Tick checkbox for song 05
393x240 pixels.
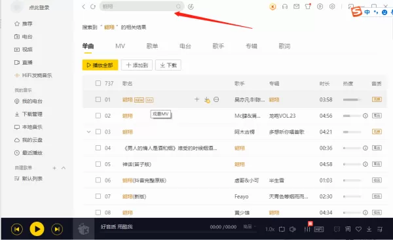(98, 164)
